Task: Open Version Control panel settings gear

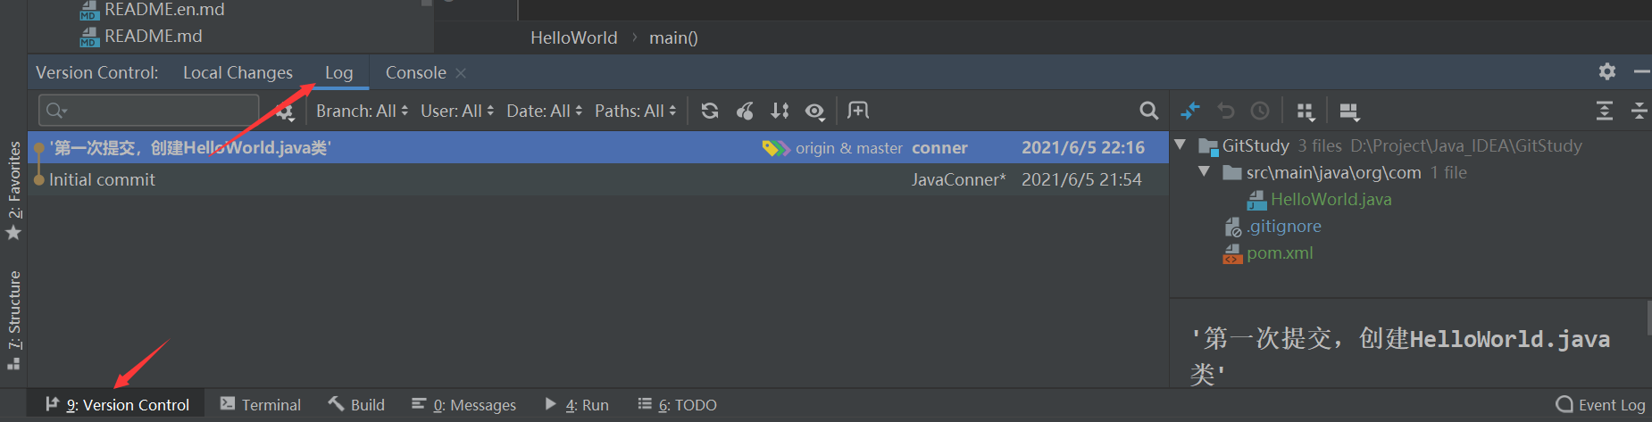Action: (x=1607, y=71)
